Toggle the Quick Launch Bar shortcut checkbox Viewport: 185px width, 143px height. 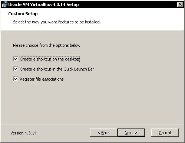16,69
